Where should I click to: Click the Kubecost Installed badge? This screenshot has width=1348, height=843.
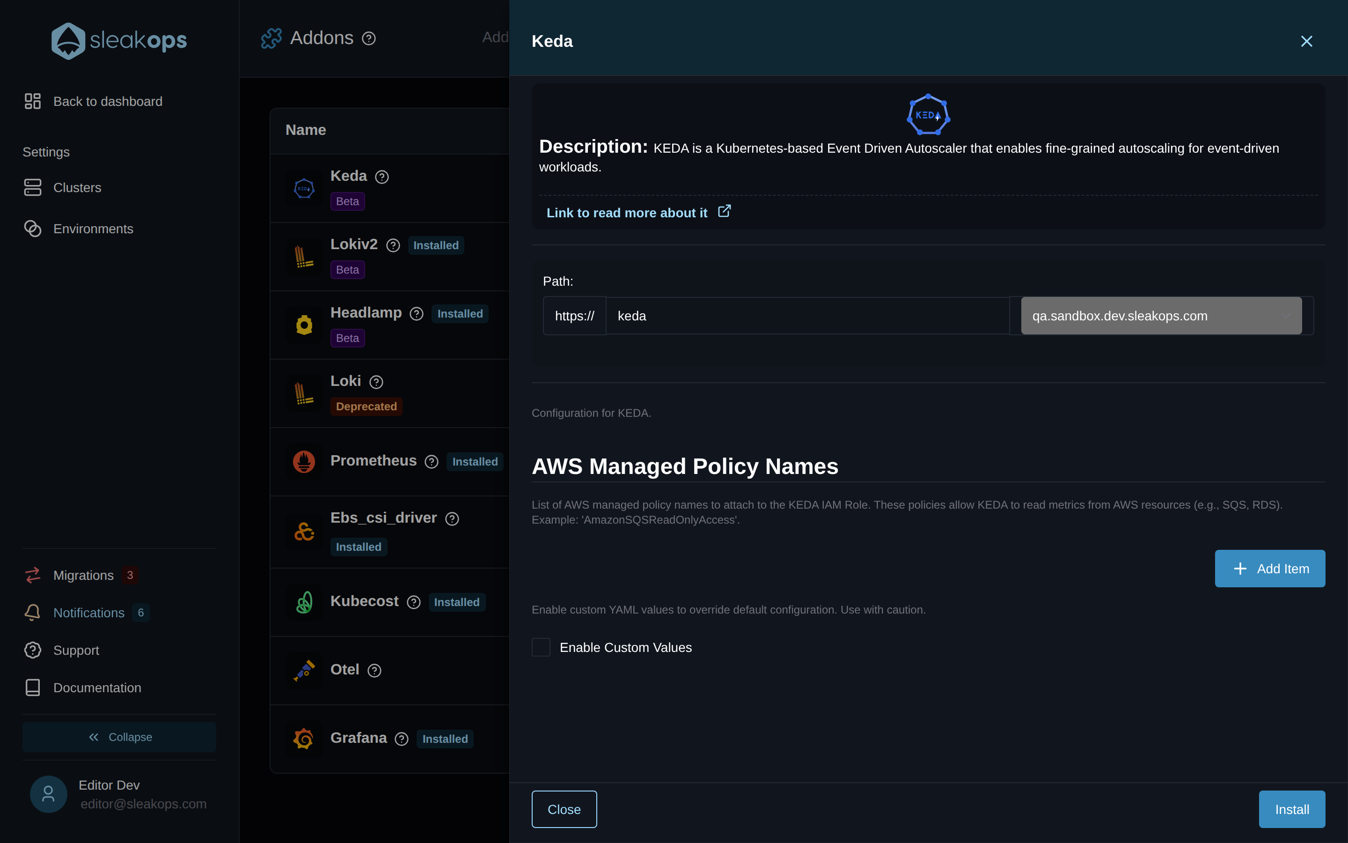(457, 602)
